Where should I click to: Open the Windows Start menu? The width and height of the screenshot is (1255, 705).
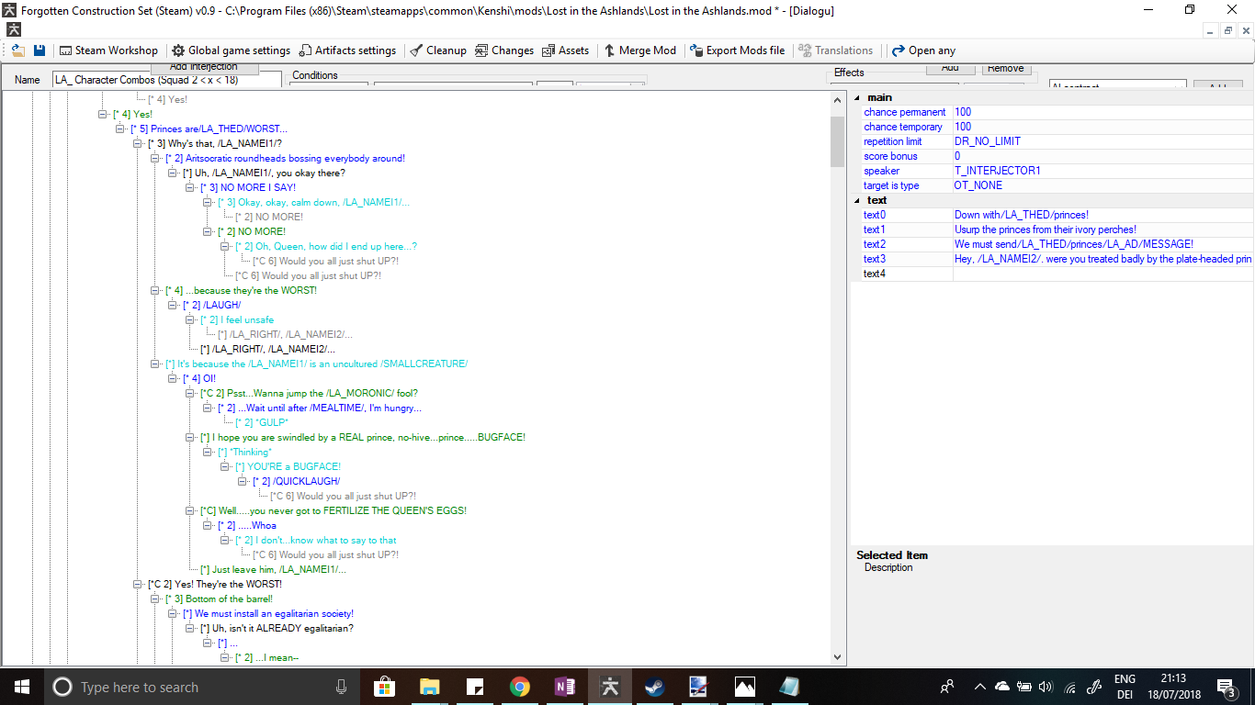[x=22, y=687]
